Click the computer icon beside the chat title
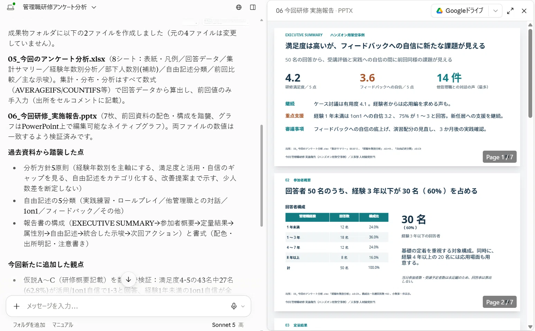Screen dimensions: 535x331 coord(11,7)
